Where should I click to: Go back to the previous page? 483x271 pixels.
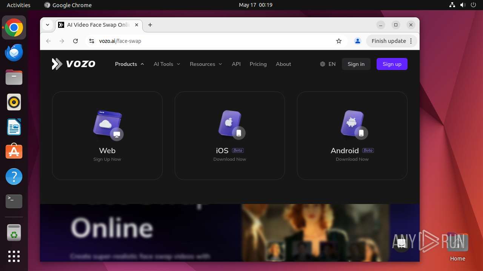[x=48, y=41]
